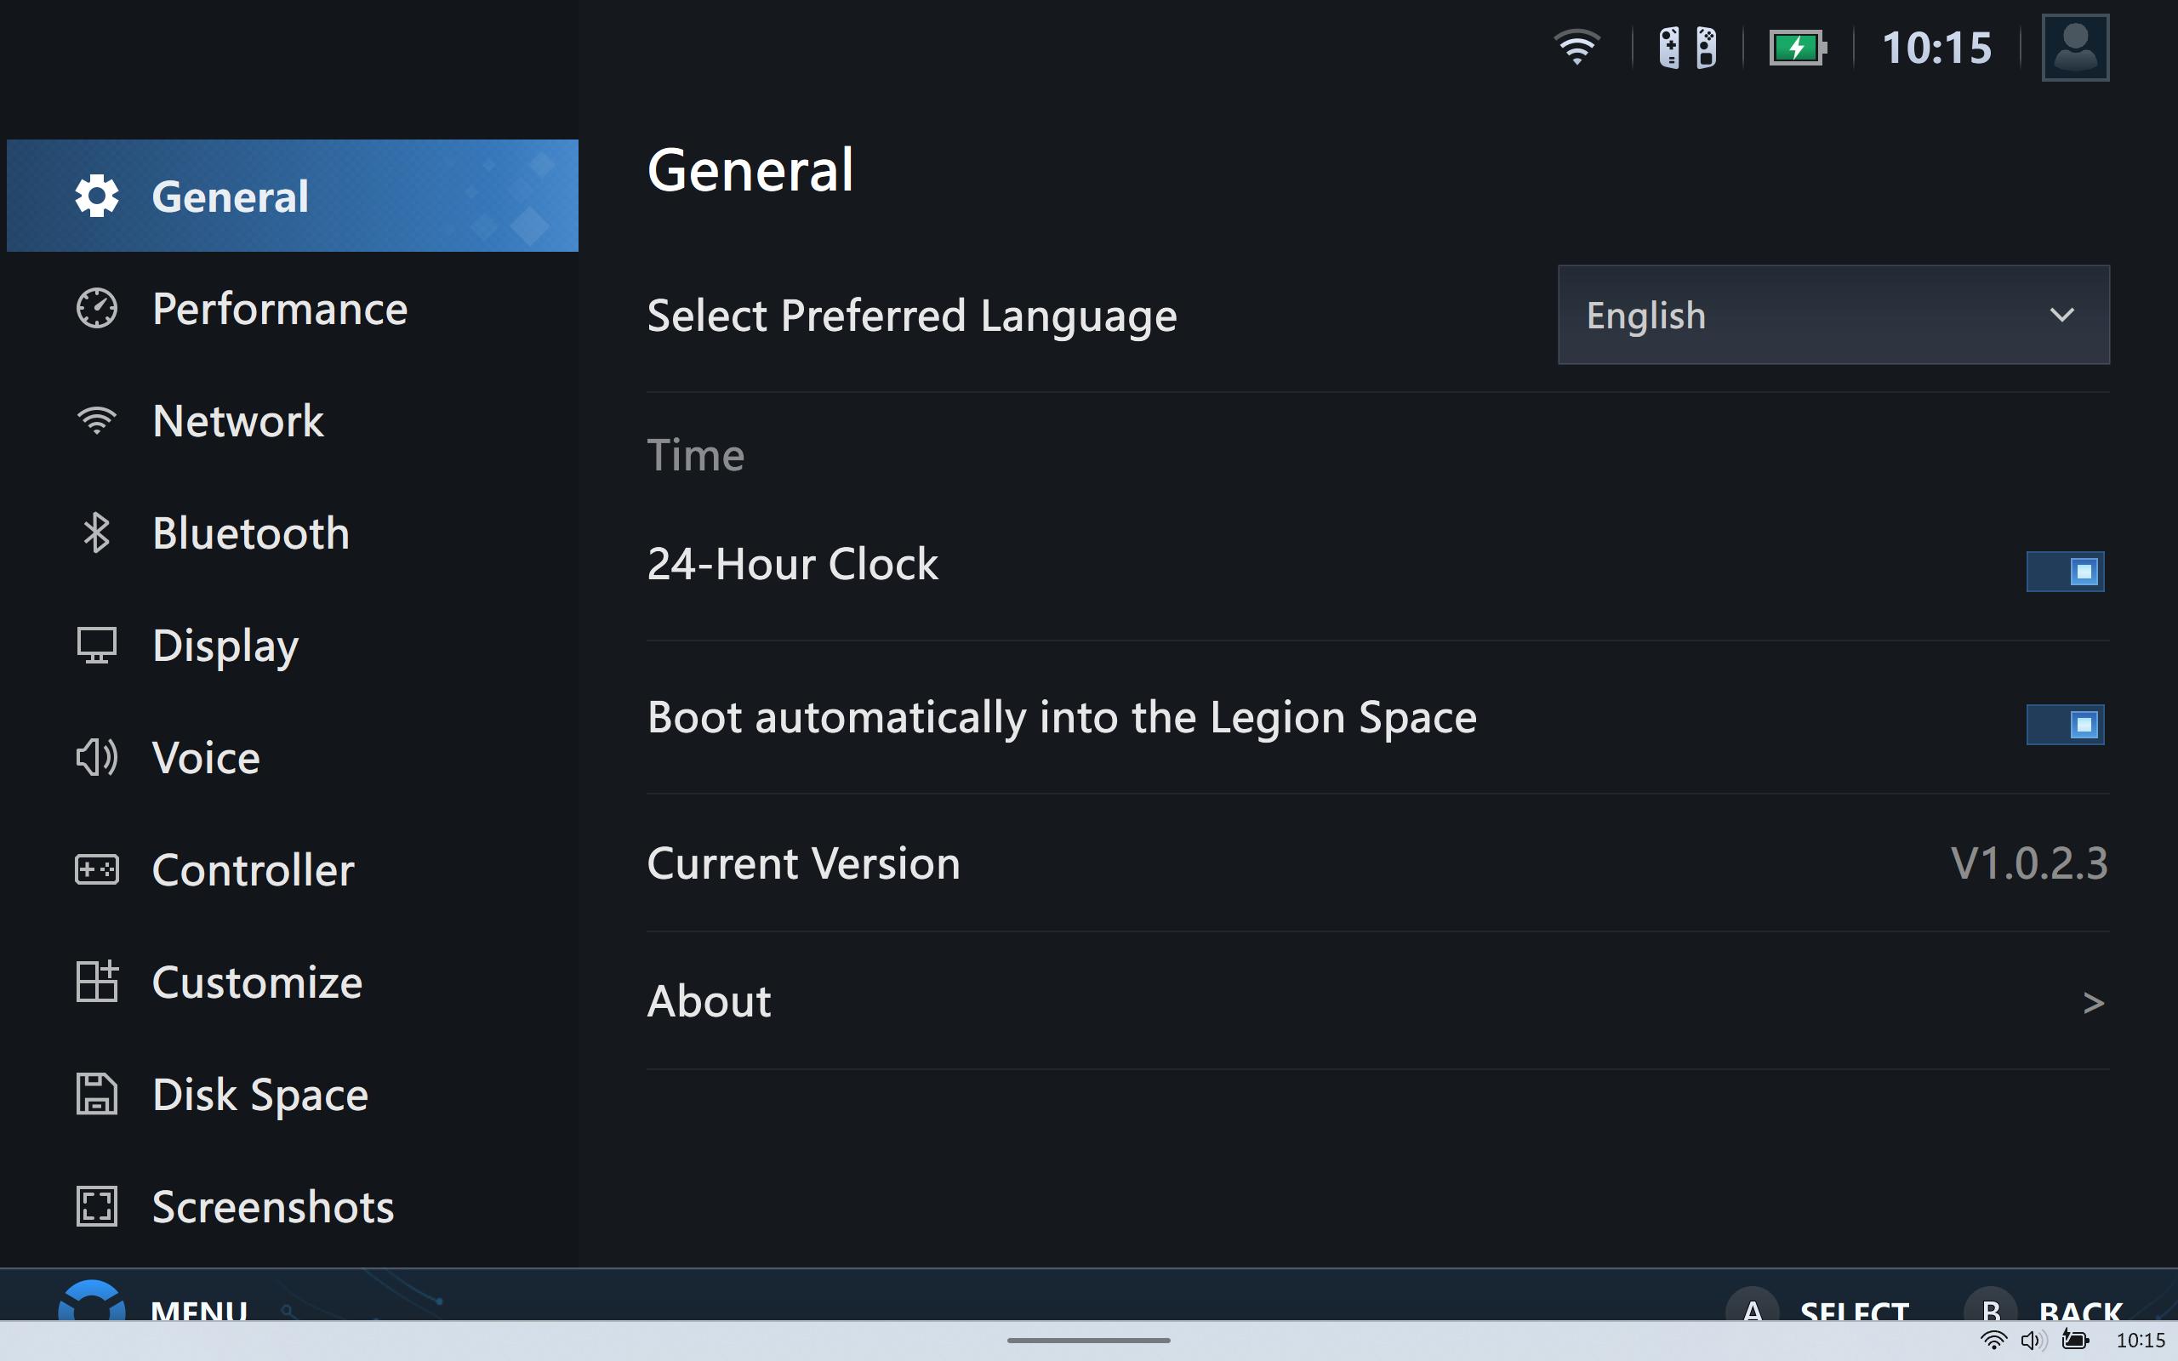
Task: Click the system tray Wi-Fi icon
Action: click(x=1993, y=1341)
